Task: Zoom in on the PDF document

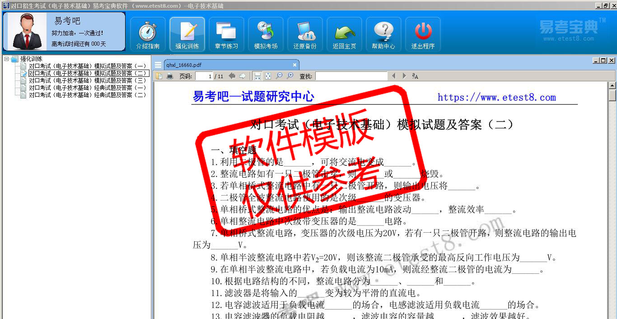Action: (x=290, y=76)
